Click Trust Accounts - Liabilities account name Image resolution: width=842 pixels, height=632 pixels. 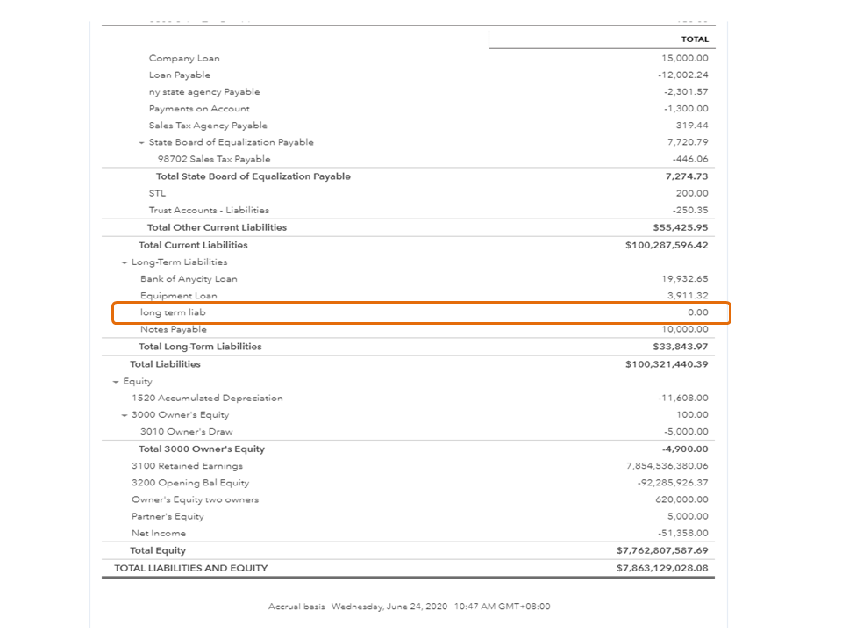[209, 211]
